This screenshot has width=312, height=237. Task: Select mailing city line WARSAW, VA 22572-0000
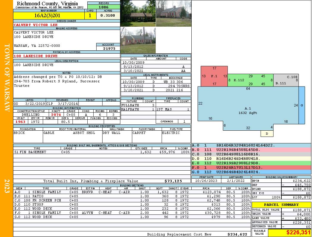[x=37, y=46]
